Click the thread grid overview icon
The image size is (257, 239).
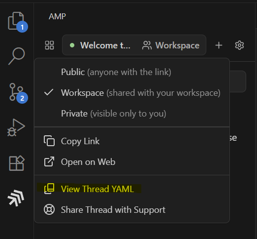coord(49,45)
